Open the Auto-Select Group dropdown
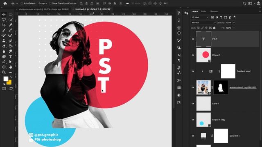262x147 pixels. coord(43,3)
